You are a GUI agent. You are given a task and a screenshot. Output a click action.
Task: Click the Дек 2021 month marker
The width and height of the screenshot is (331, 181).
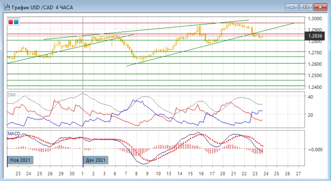coord(96,160)
